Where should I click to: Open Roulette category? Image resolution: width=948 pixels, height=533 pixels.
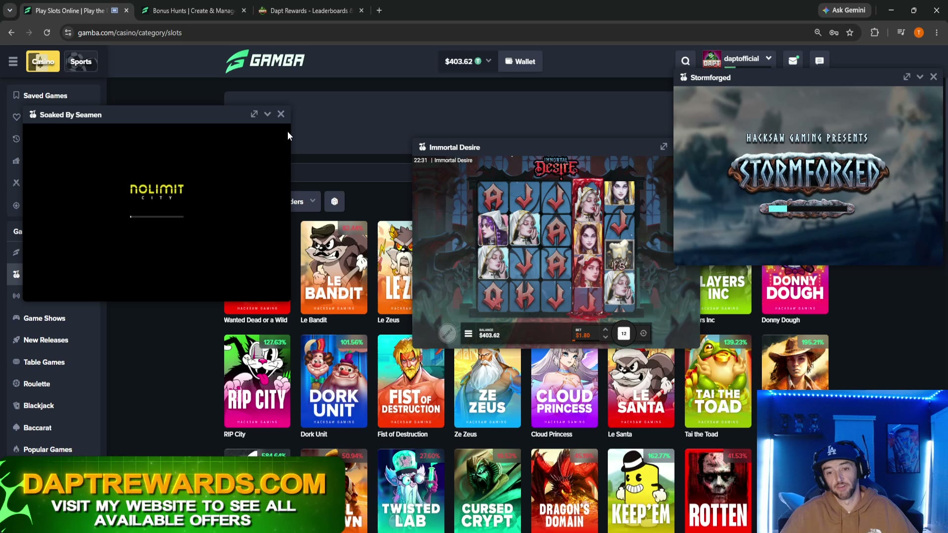(x=37, y=384)
